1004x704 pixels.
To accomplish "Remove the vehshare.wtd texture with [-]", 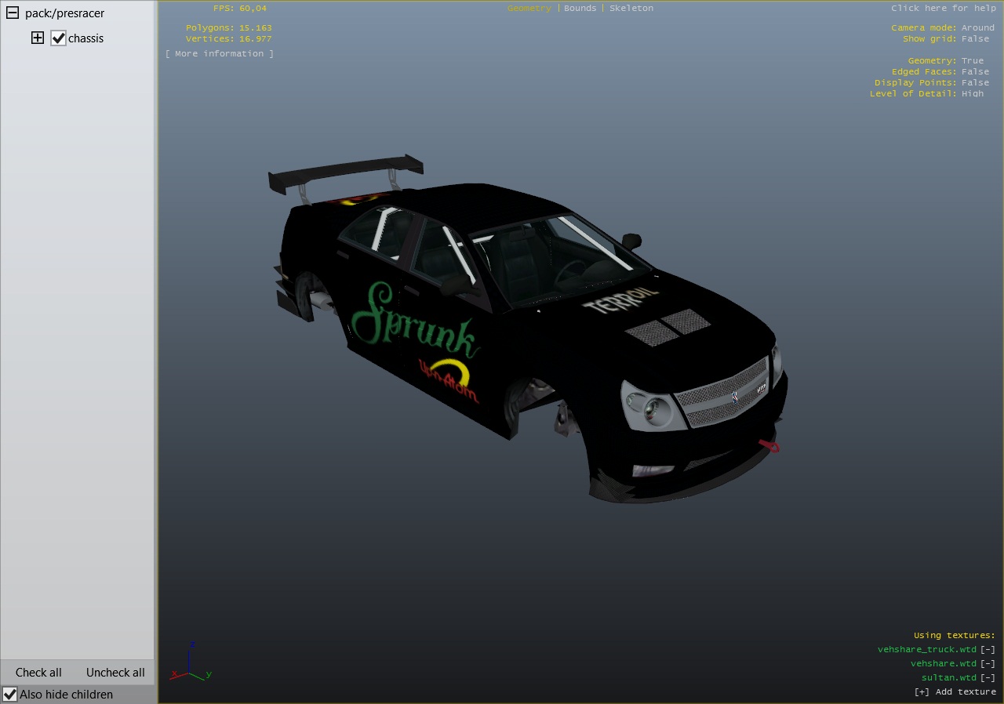I will [988, 663].
